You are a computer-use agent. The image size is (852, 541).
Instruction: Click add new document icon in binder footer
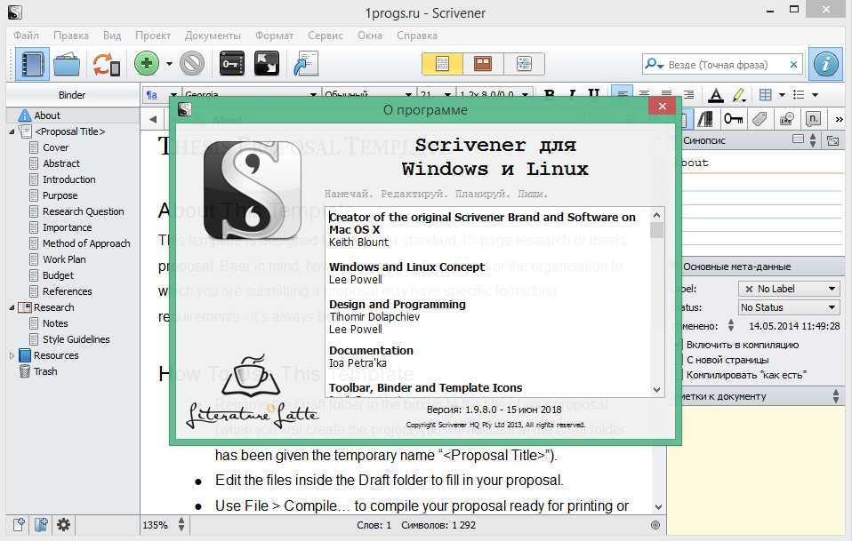[x=19, y=525]
